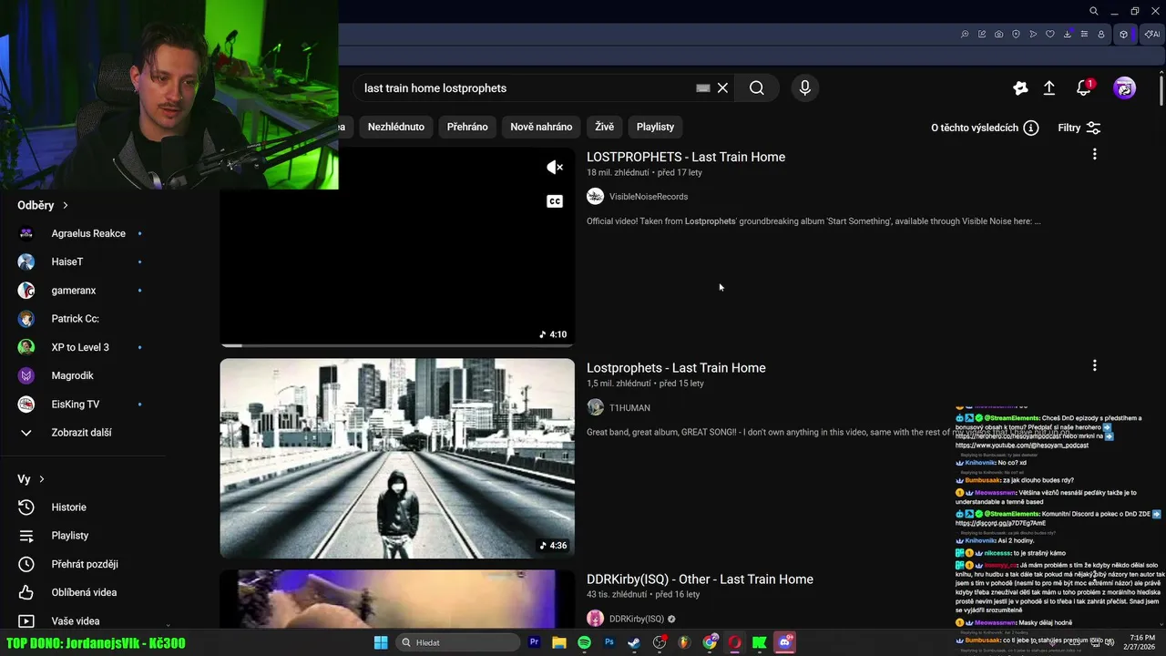Open T1HUMAN channel link
The height and width of the screenshot is (656, 1166).
[x=629, y=407]
